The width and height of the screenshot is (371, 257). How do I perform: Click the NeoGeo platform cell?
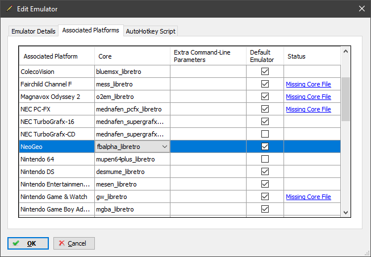(57, 147)
